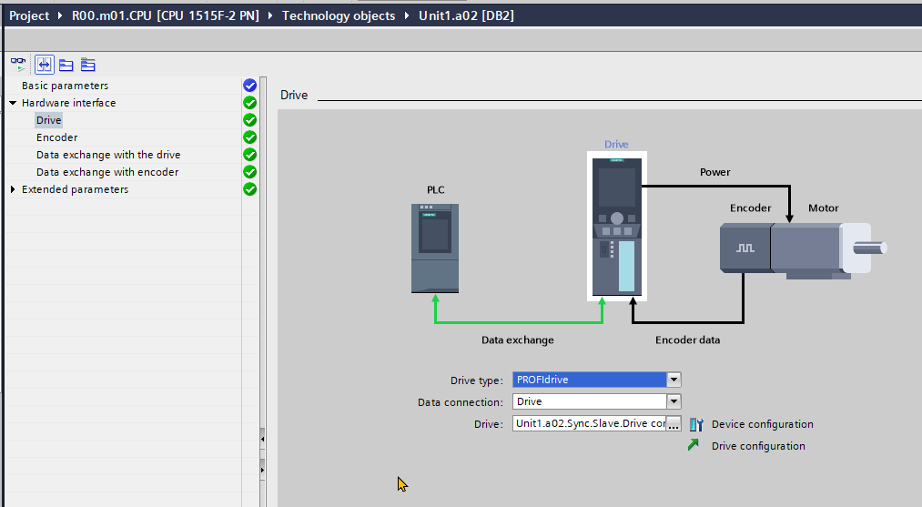Screen dimensions: 922x507
Task: Click the Encoder data label in diagram
Action: pos(687,340)
